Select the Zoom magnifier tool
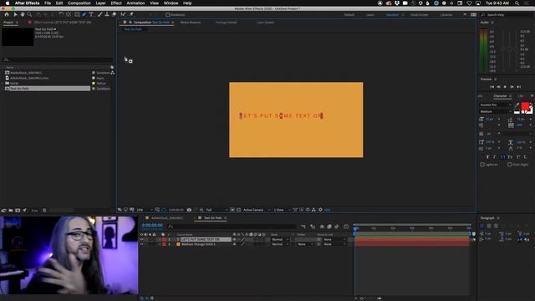This screenshot has width=535, height=301. coord(30,15)
